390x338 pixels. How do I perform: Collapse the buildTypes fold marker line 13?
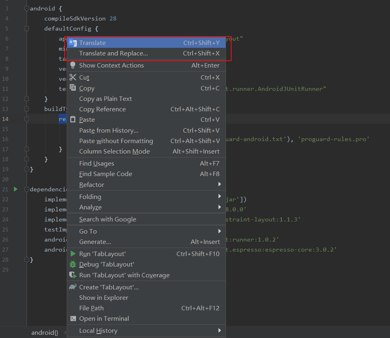pos(27,109)
